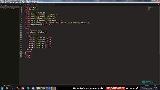This screenshot has height=90, width=160.
Task: Open Tab Size selector in status bar
Action: point(147,86)
